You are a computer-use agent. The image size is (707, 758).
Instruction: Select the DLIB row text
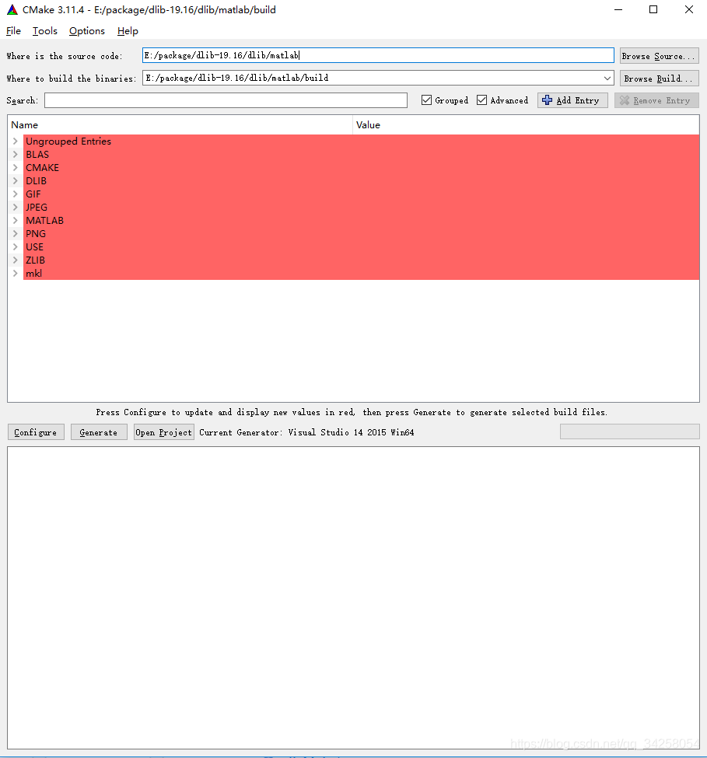tap(37, 181)
